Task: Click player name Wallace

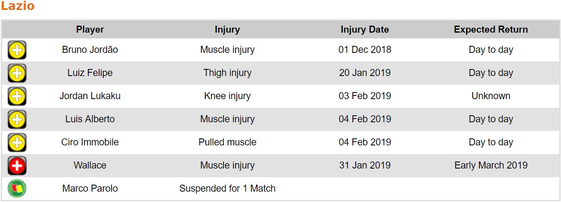Action: click(x=90, y=165)
